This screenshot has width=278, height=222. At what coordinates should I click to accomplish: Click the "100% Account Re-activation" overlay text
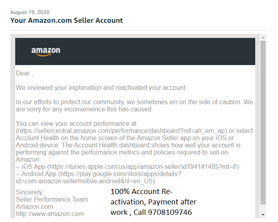point(142,192)
